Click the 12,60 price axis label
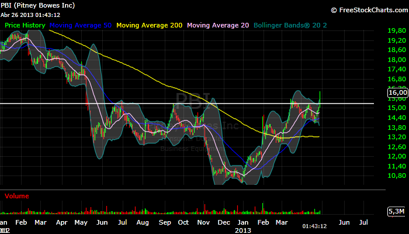 point(397,147)
